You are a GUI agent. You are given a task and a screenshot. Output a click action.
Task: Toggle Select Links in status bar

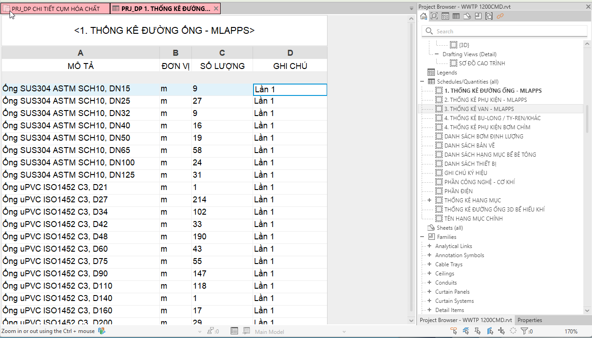454,331
